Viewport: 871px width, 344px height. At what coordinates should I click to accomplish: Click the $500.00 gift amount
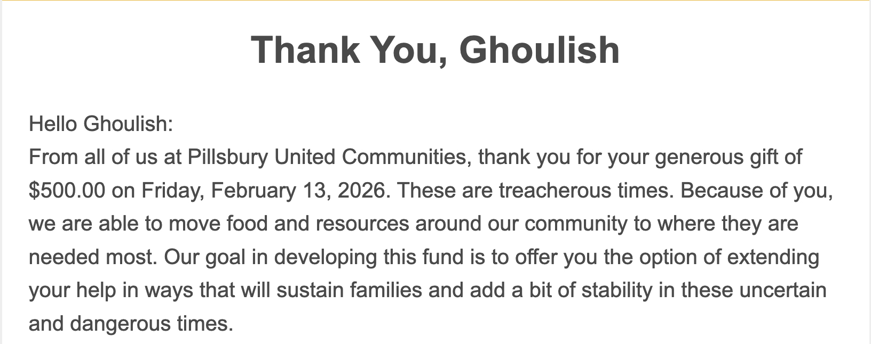coord(67,191)
